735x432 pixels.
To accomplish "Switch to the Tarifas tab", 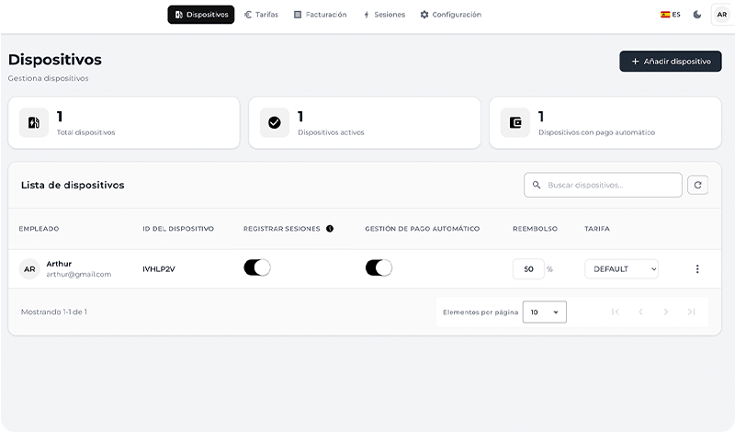I will point(261,15).
